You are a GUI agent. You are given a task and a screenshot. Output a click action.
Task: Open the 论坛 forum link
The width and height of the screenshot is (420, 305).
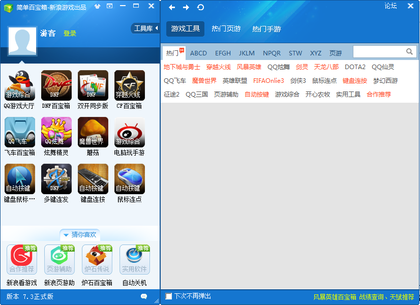click(x=391, y=6)
